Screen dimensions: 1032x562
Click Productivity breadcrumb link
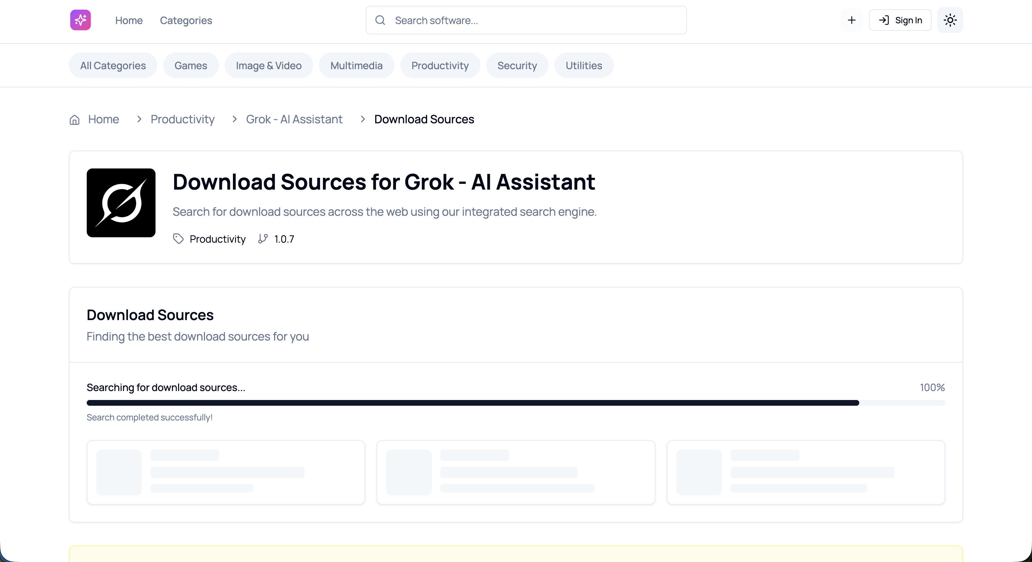(x=182, y=119)
